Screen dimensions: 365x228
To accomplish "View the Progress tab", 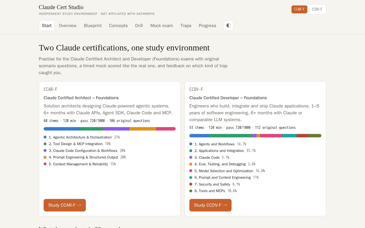I will pos(208,26).
